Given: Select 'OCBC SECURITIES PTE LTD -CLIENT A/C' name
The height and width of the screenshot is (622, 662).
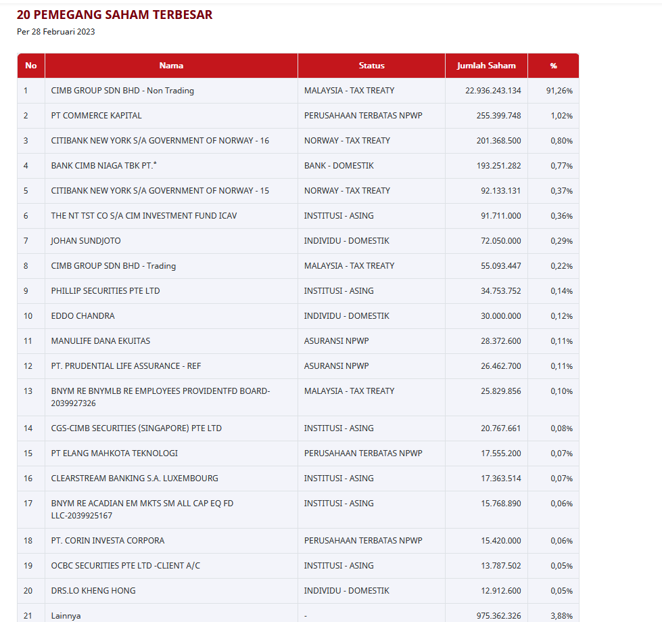Looking at the screenshot, I should 125,565.
